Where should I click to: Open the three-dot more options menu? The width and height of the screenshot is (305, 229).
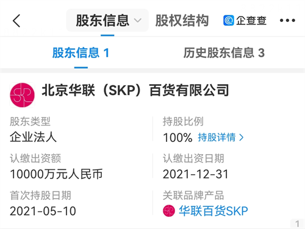pos(287,20)
